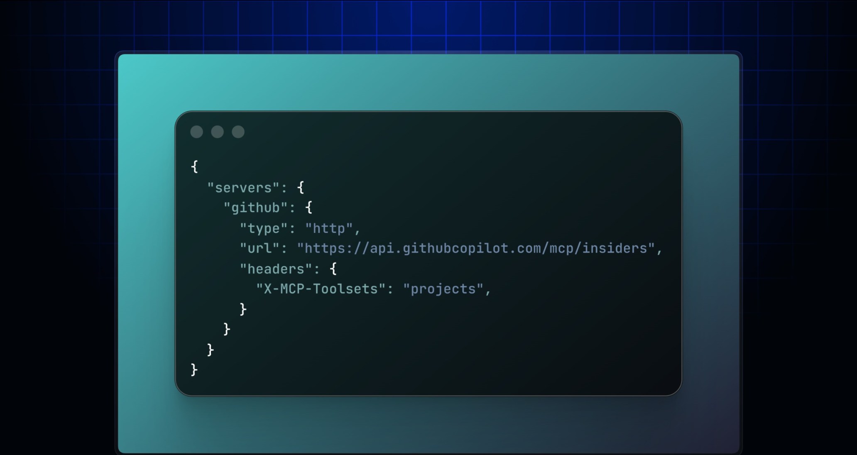
Task: Click the brace after "servers":
Action: (301, 188)
